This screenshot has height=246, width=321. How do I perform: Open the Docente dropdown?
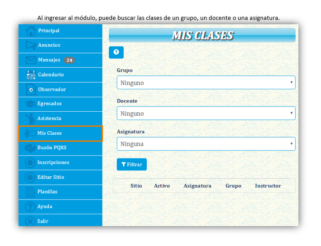[206, 113]
